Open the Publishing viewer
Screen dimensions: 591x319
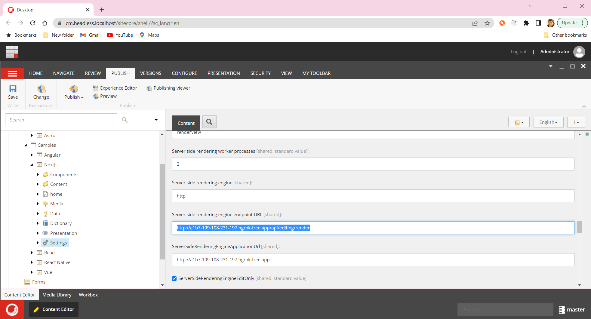tap(168, 88)
